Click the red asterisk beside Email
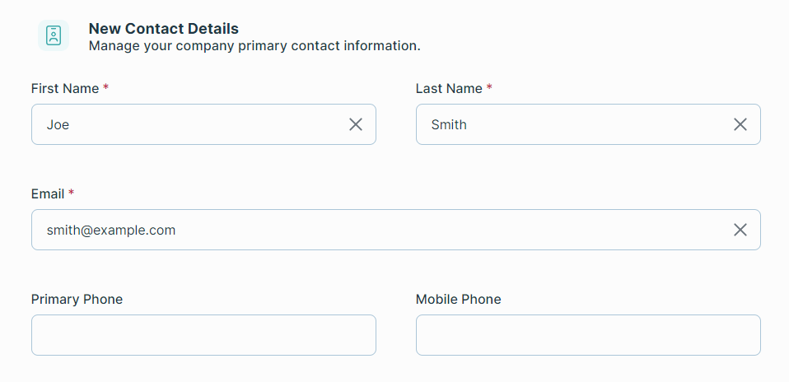The width and height of the screenshot is (789, 382). pyautogui.click(x=71, y=193)
